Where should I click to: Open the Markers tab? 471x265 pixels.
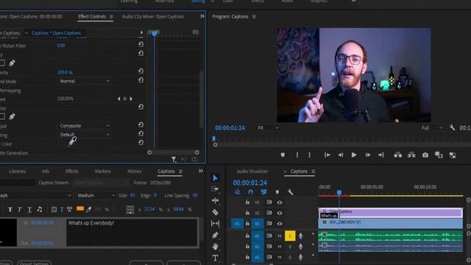(x=103, y=172)
